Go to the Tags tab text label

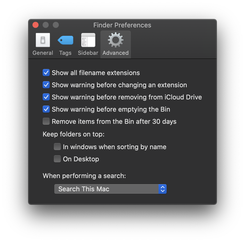tap(65, 53)
